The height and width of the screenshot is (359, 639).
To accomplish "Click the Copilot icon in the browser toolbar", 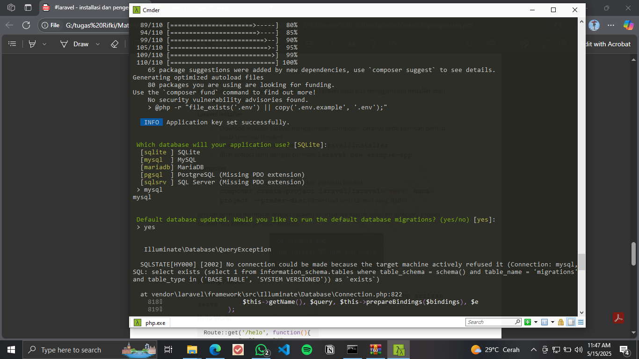I will click(x=628, y=26).
